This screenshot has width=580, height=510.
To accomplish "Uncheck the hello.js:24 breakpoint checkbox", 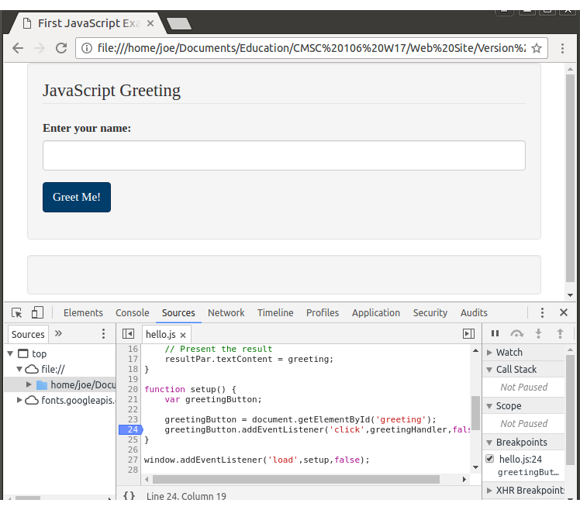I will 490,459.
